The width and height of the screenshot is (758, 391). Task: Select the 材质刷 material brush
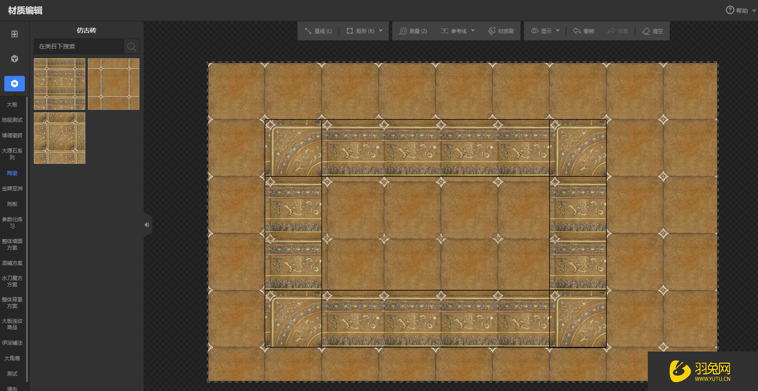point(501,31)
